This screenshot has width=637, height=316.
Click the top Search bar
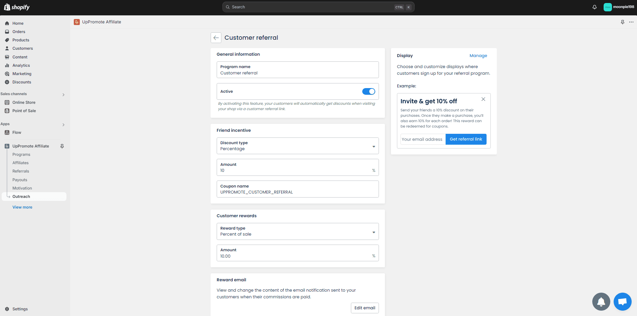coord(318,7)
